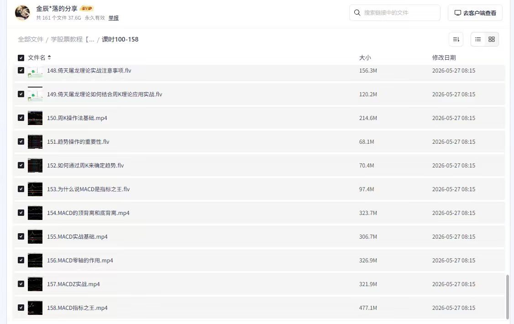Go to 全部文件 in the breadcrumb
Image resolution: width=514 pixels, height=324 pixels.
tap(31, 39)
